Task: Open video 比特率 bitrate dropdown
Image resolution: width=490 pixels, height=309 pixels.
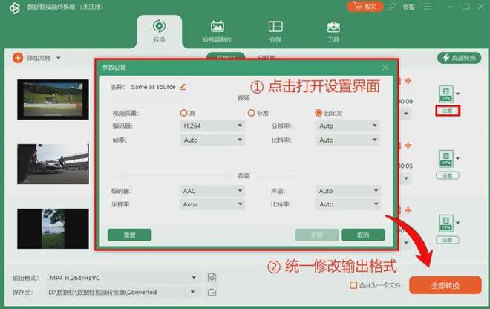Action: [x=347, y=140]
